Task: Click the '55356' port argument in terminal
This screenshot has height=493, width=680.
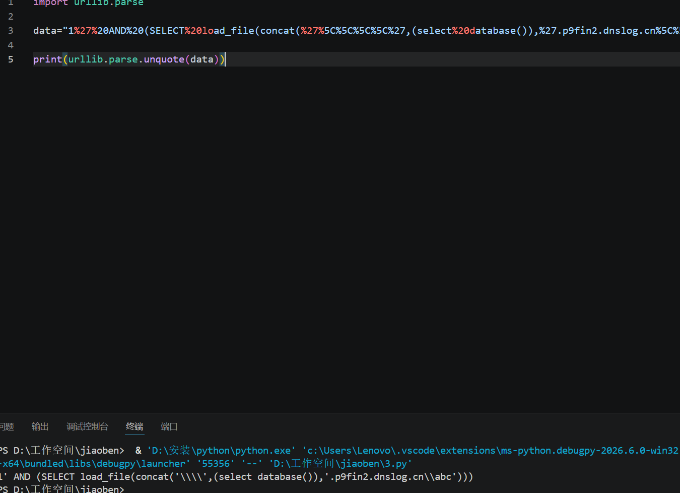Action: [216, 464]
